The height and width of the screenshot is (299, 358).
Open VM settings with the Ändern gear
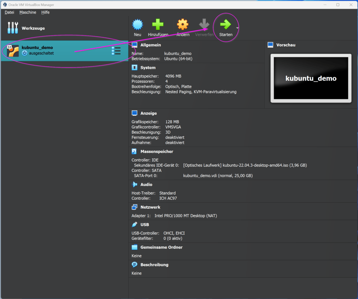[x=182, y=24]
